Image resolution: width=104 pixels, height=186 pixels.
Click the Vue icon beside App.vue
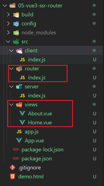[x=19, y=141]
